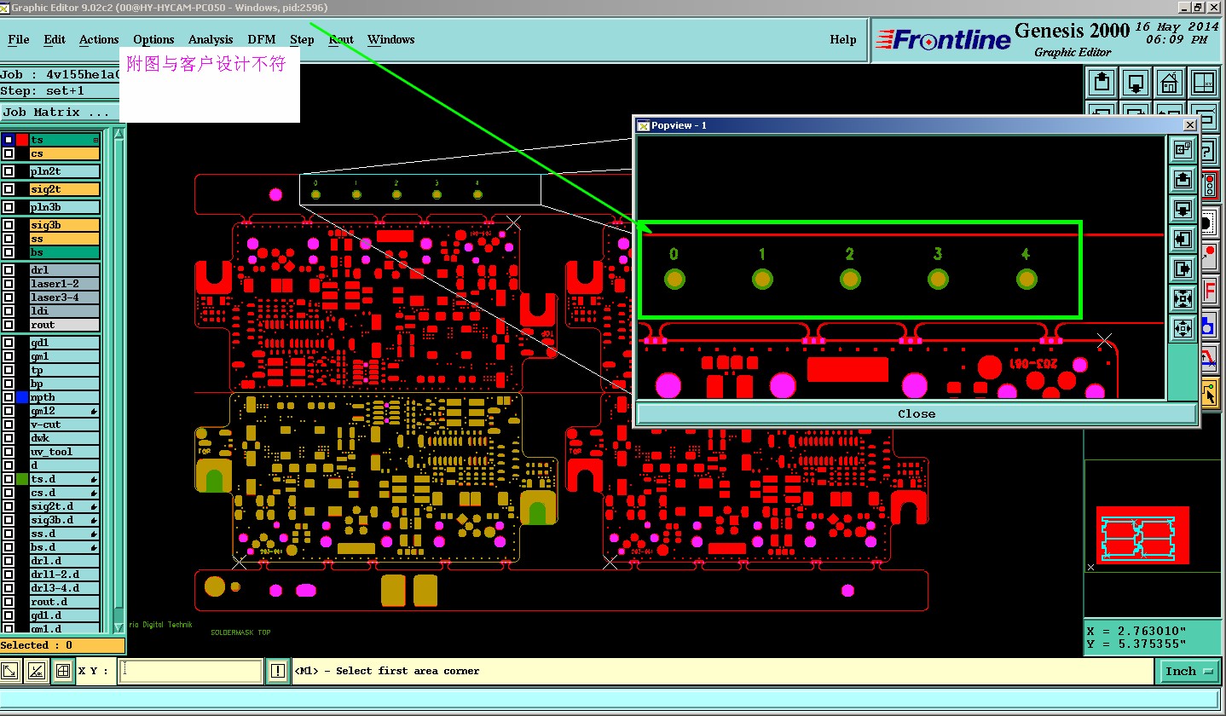Select the drl3-4.d layer name

[x=65, y=588]
